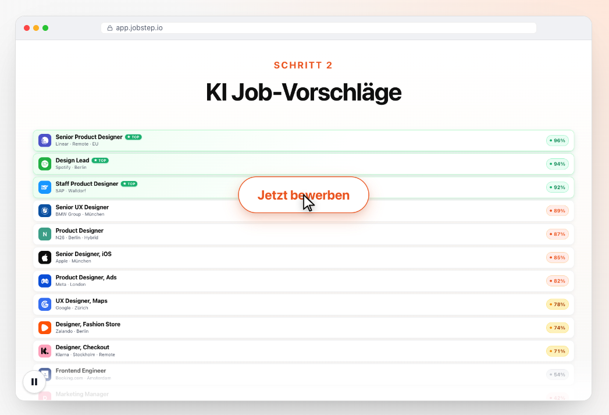Click the Google logo icon
This screenshot has height=415, width=609.
(x=45, y=304)
